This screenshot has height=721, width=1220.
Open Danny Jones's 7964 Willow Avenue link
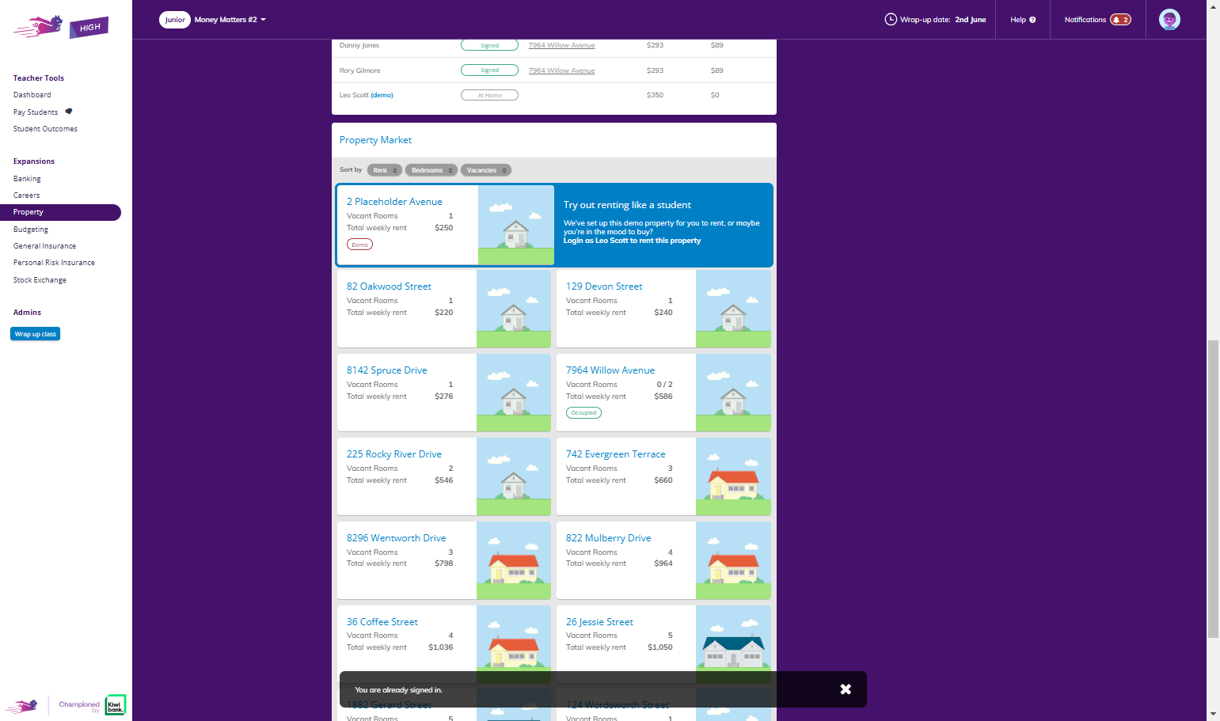tap(561, 45)
